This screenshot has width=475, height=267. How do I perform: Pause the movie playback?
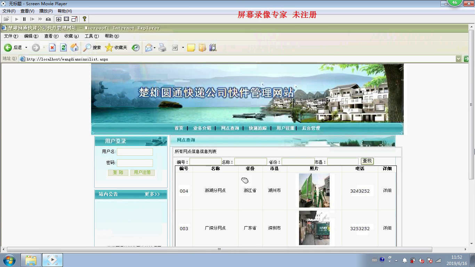pyautogui.click(x=24, y=19)
